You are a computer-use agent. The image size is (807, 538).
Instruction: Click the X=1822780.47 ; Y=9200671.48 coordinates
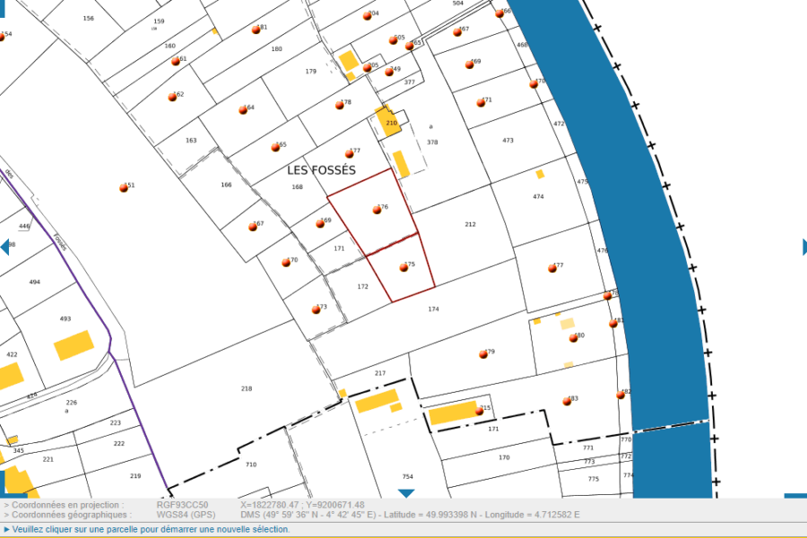(x=302, y=505)
